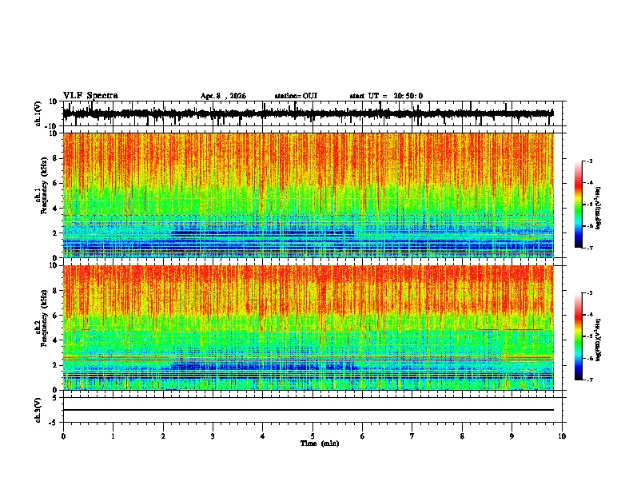The height and width of the screenshot is (489, 633).
Task: Click the ch.1 colorbar log(PSD) label
Action: (x=599, y=209)
